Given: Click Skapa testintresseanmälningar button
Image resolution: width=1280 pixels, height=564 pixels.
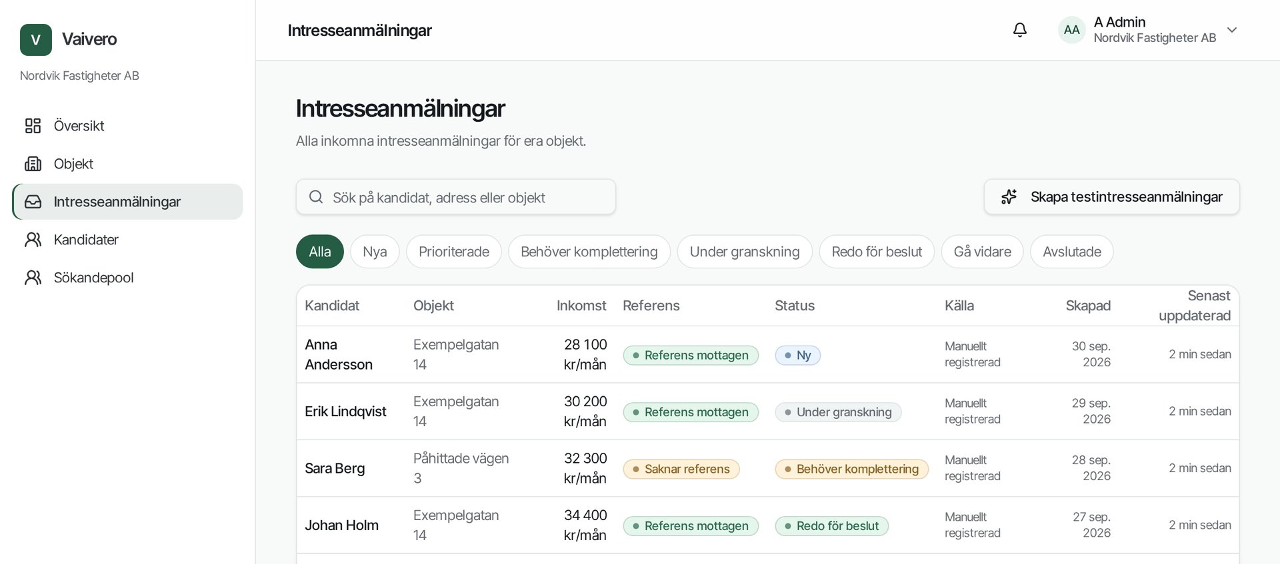Looking at the screenshot, I should click(x=1112, y=197).
